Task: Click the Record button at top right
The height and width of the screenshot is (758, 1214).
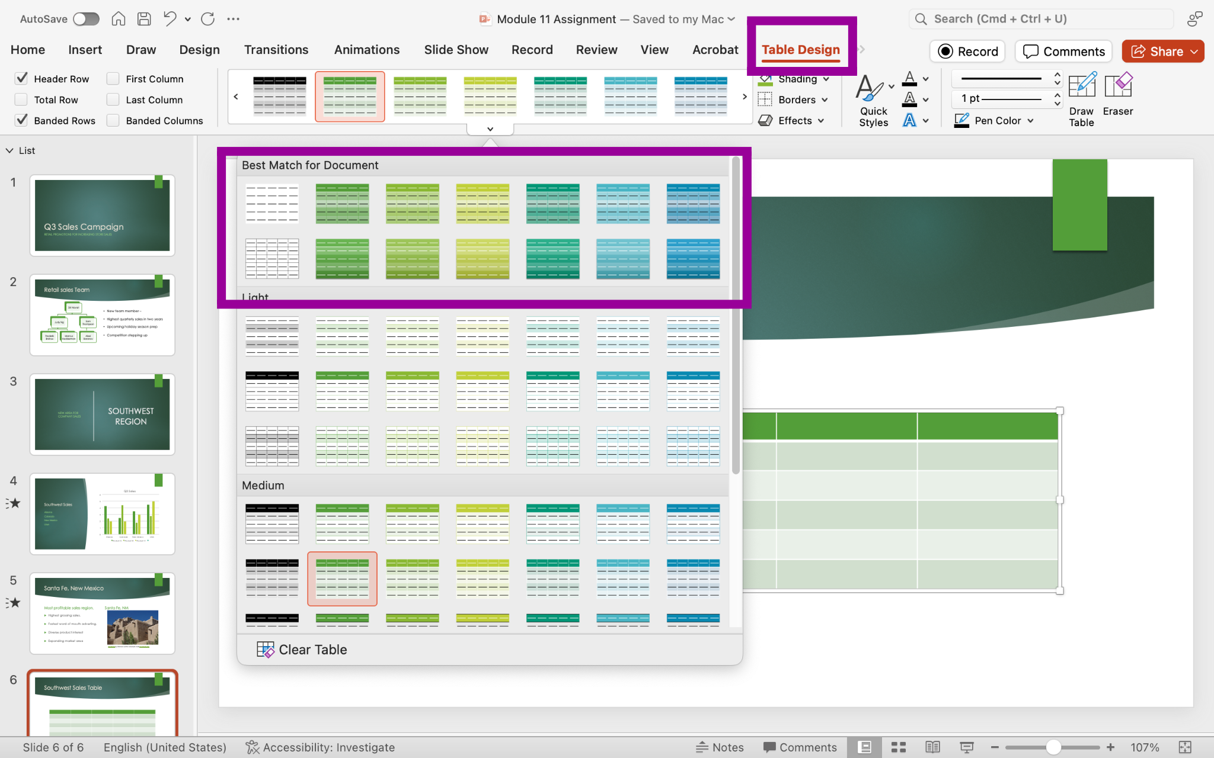Action: coord(968,52)
